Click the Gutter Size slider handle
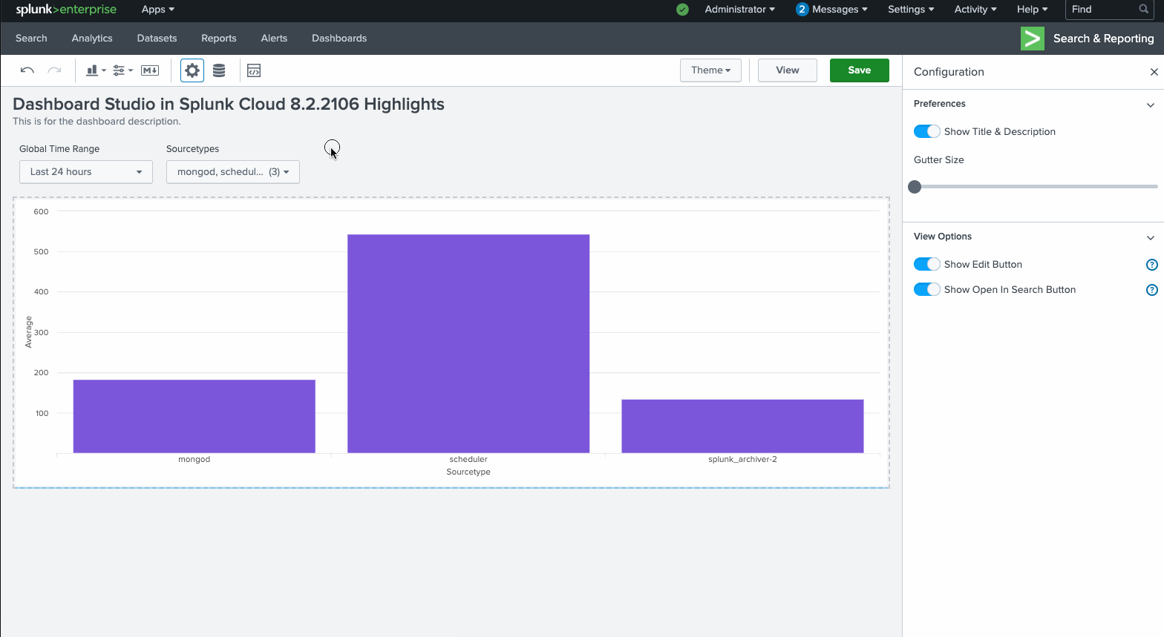 (915, 187)
